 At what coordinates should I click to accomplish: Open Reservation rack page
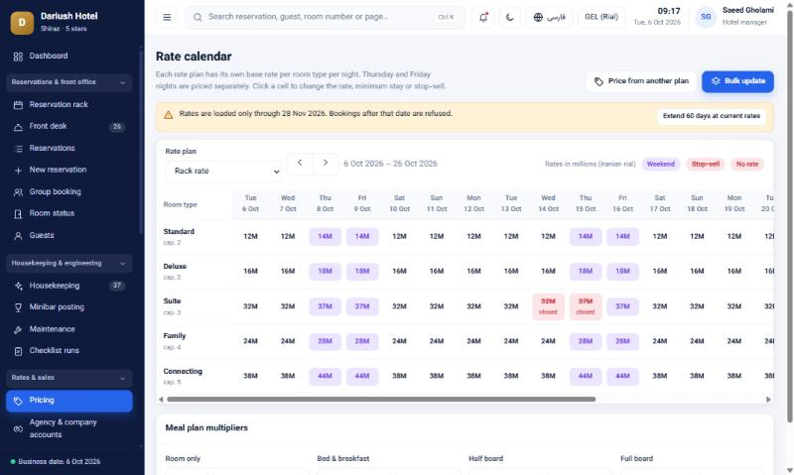coord(69,105)
